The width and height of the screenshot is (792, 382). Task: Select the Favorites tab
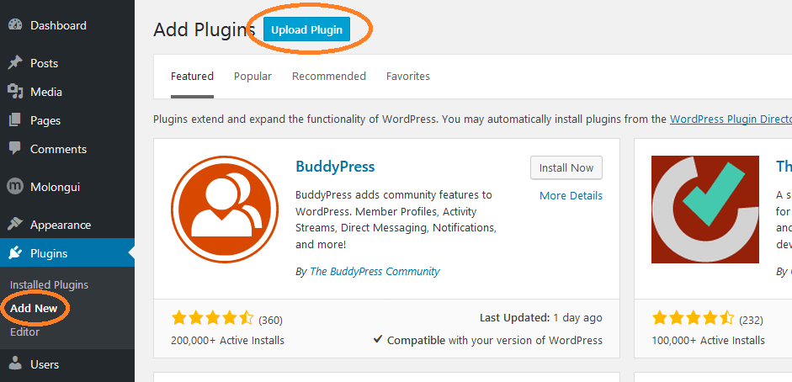point(408,77)
